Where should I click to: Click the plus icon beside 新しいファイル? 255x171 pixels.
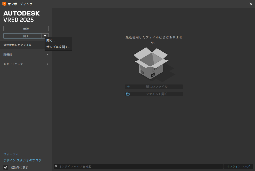128,87
